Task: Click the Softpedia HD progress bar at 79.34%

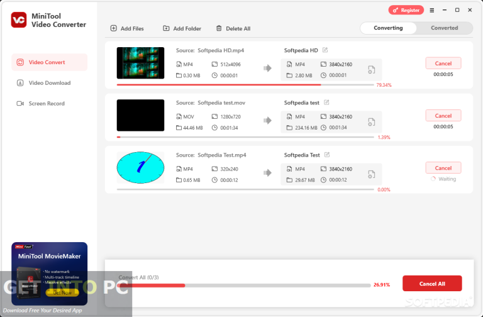Action: tap(245, 85)
